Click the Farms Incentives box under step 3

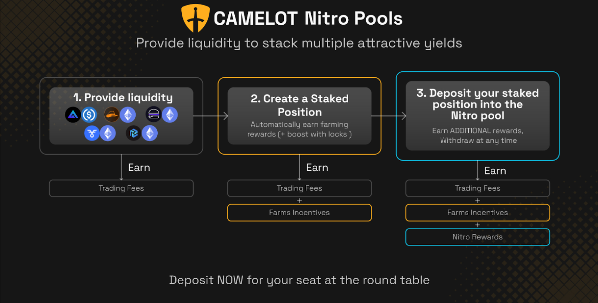[x=477, y=213]
